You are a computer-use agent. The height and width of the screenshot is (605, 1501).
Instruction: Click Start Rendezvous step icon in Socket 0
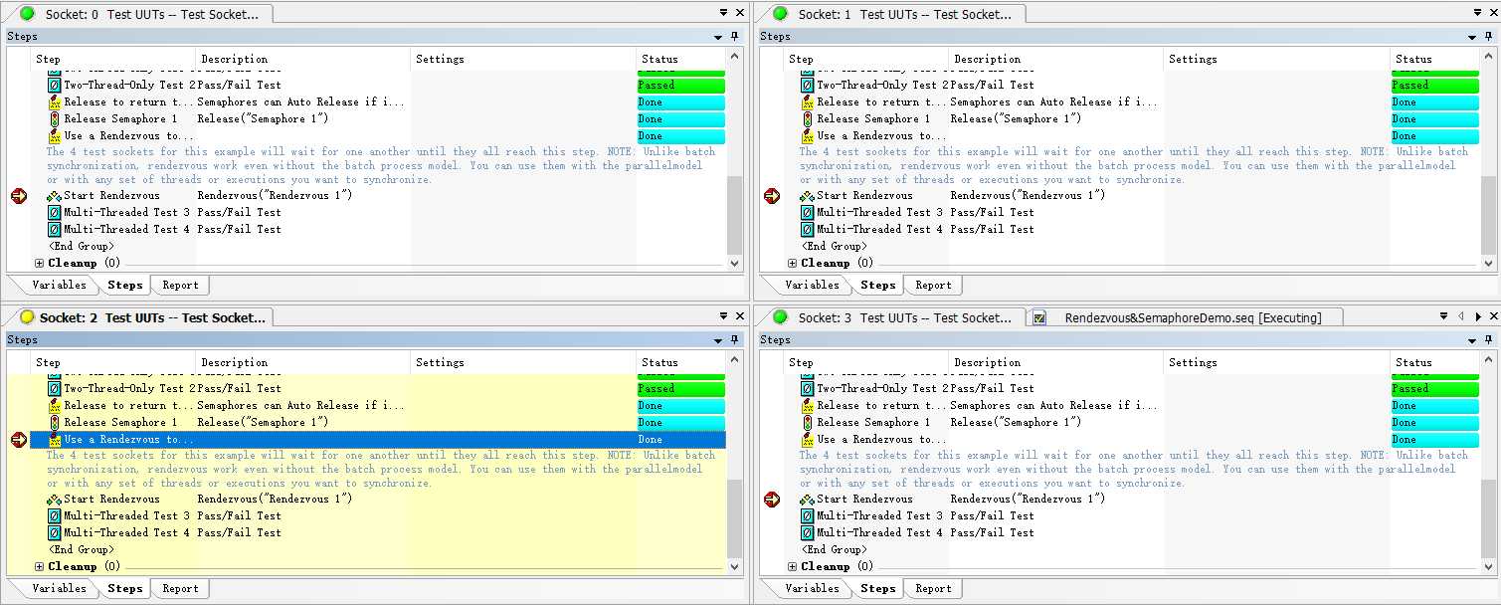click(55, 196)
